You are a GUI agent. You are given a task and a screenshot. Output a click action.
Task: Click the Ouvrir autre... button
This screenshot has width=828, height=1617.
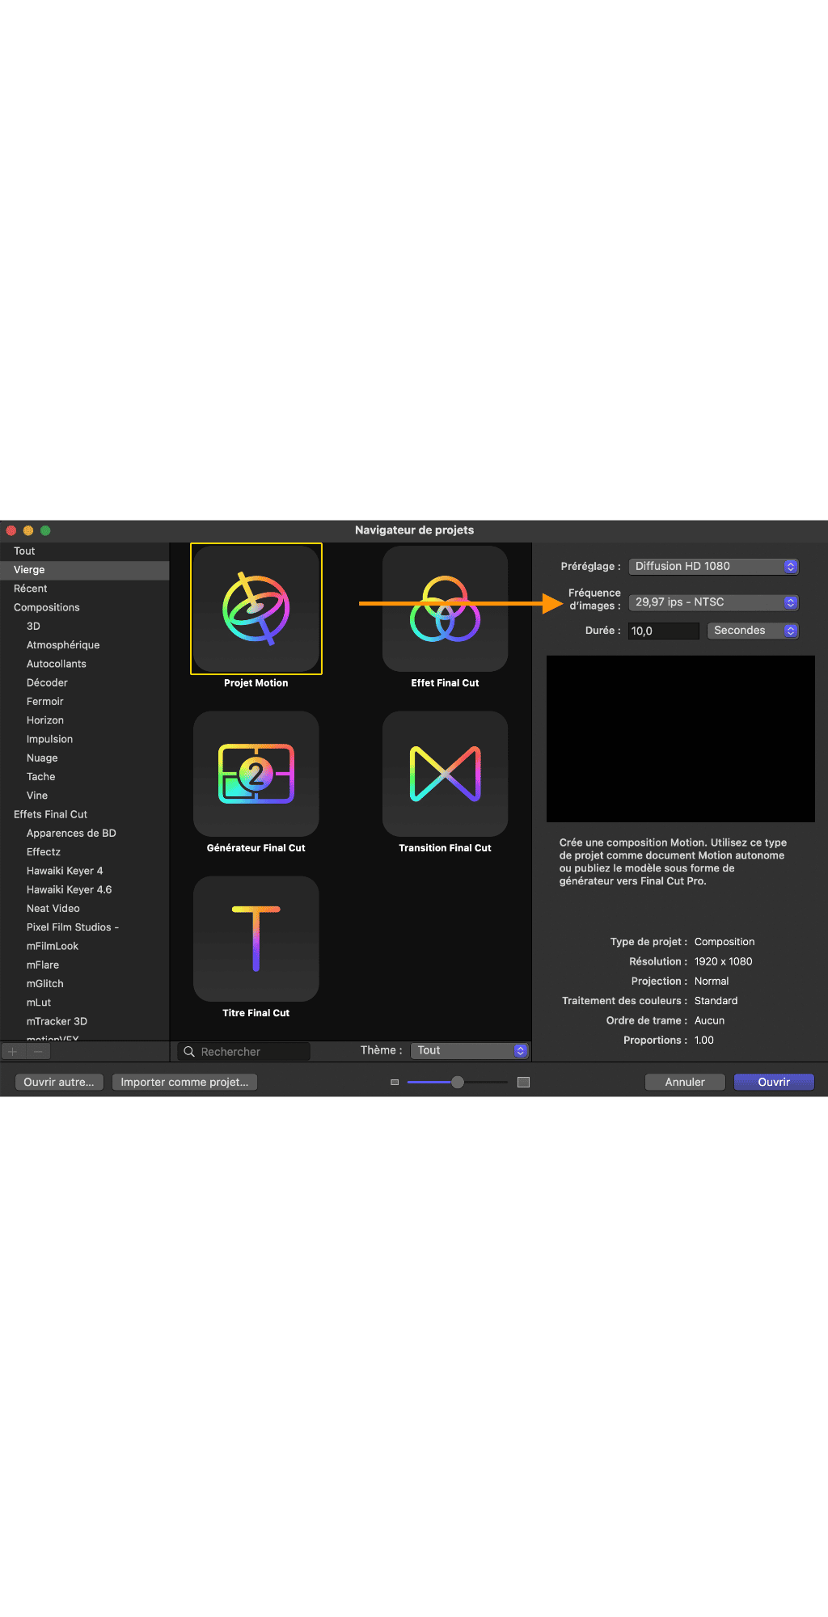coord(59,1083)
